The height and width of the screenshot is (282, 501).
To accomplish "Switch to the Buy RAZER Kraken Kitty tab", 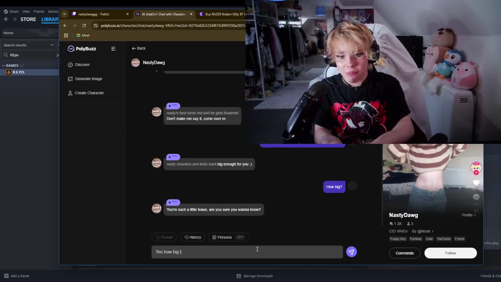I will click(x=222, y=14).
